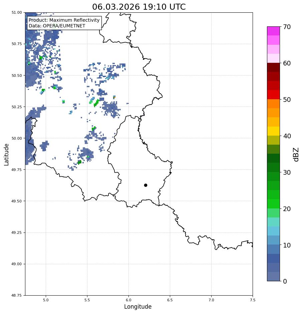Click the 'Product: Maximum Reflectivity' label
Viewport: 303px width, 313px height.
coord(64,20)
